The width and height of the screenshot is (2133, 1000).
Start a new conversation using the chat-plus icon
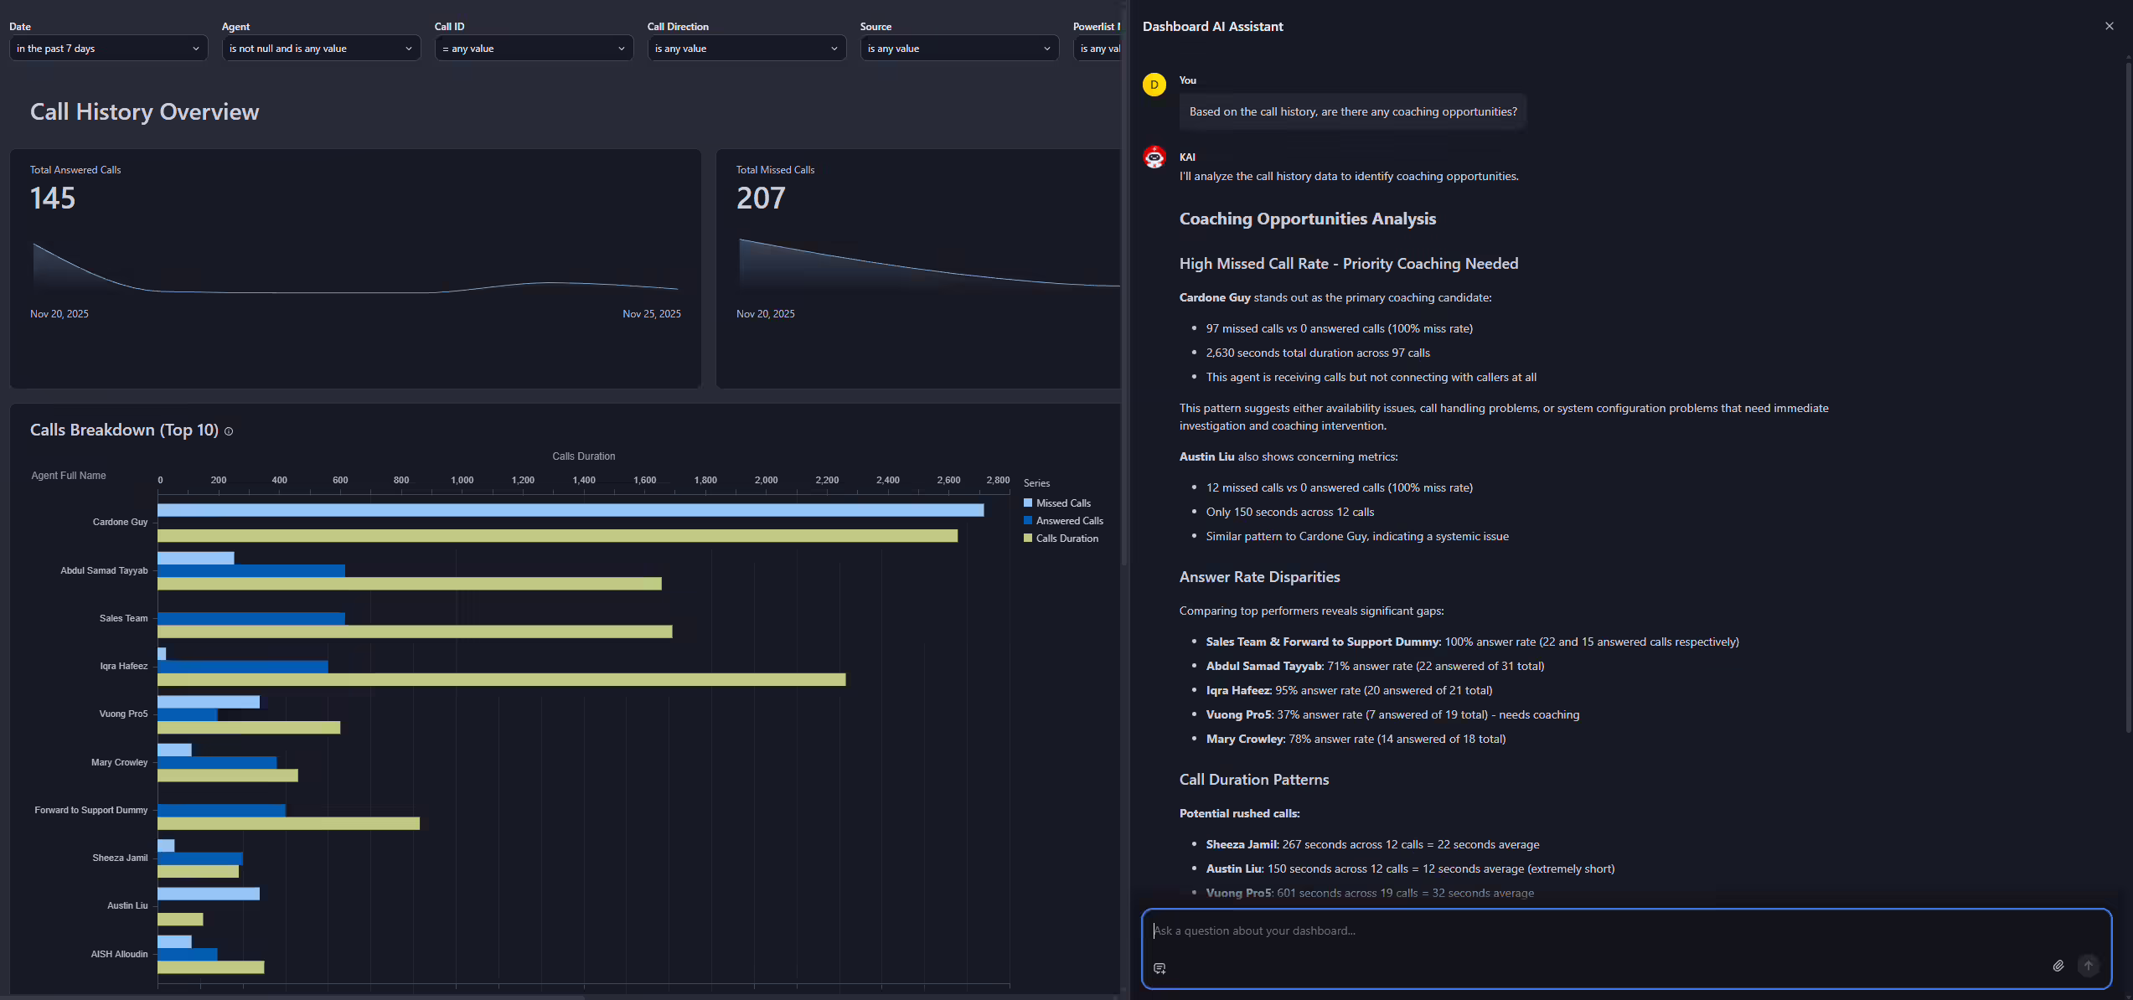(x=1159, y=968)
